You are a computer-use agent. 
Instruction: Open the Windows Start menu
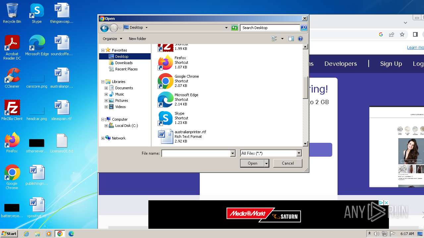[x=9, y=234]
